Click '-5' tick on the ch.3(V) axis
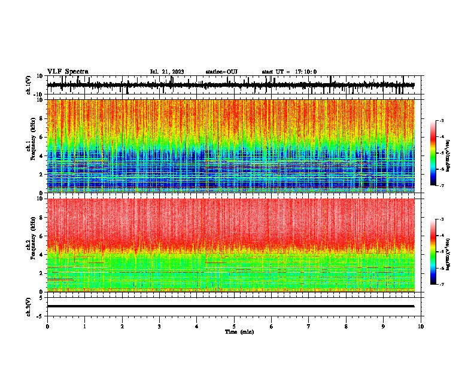 pyautogui.click(x=41, y=316)
